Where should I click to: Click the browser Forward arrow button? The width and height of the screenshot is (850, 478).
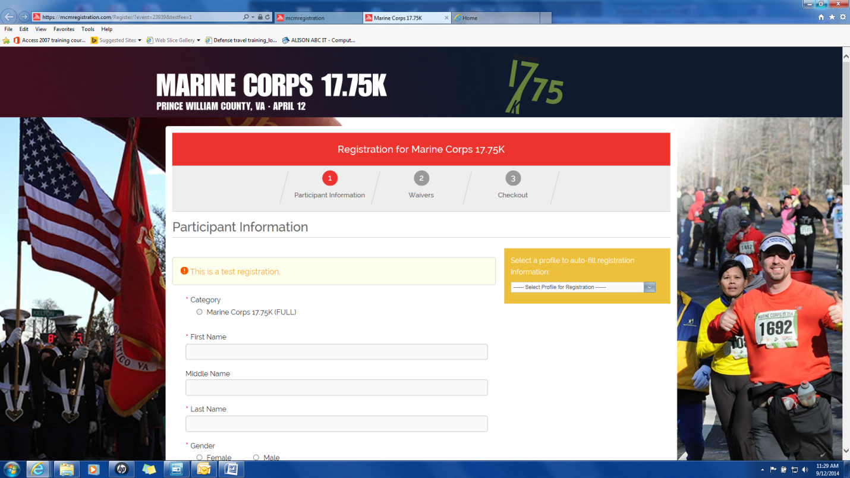tap(24, 17)
